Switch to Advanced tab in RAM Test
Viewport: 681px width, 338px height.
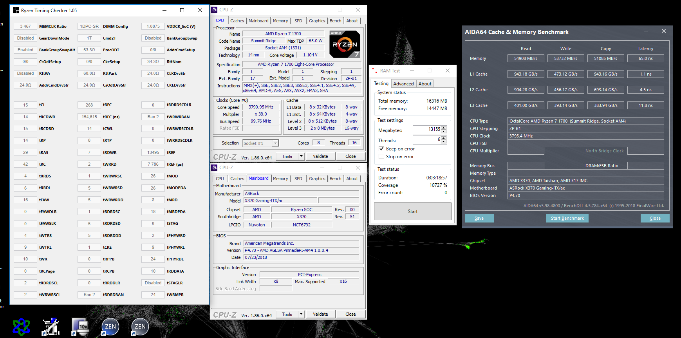tap(403, 84)
